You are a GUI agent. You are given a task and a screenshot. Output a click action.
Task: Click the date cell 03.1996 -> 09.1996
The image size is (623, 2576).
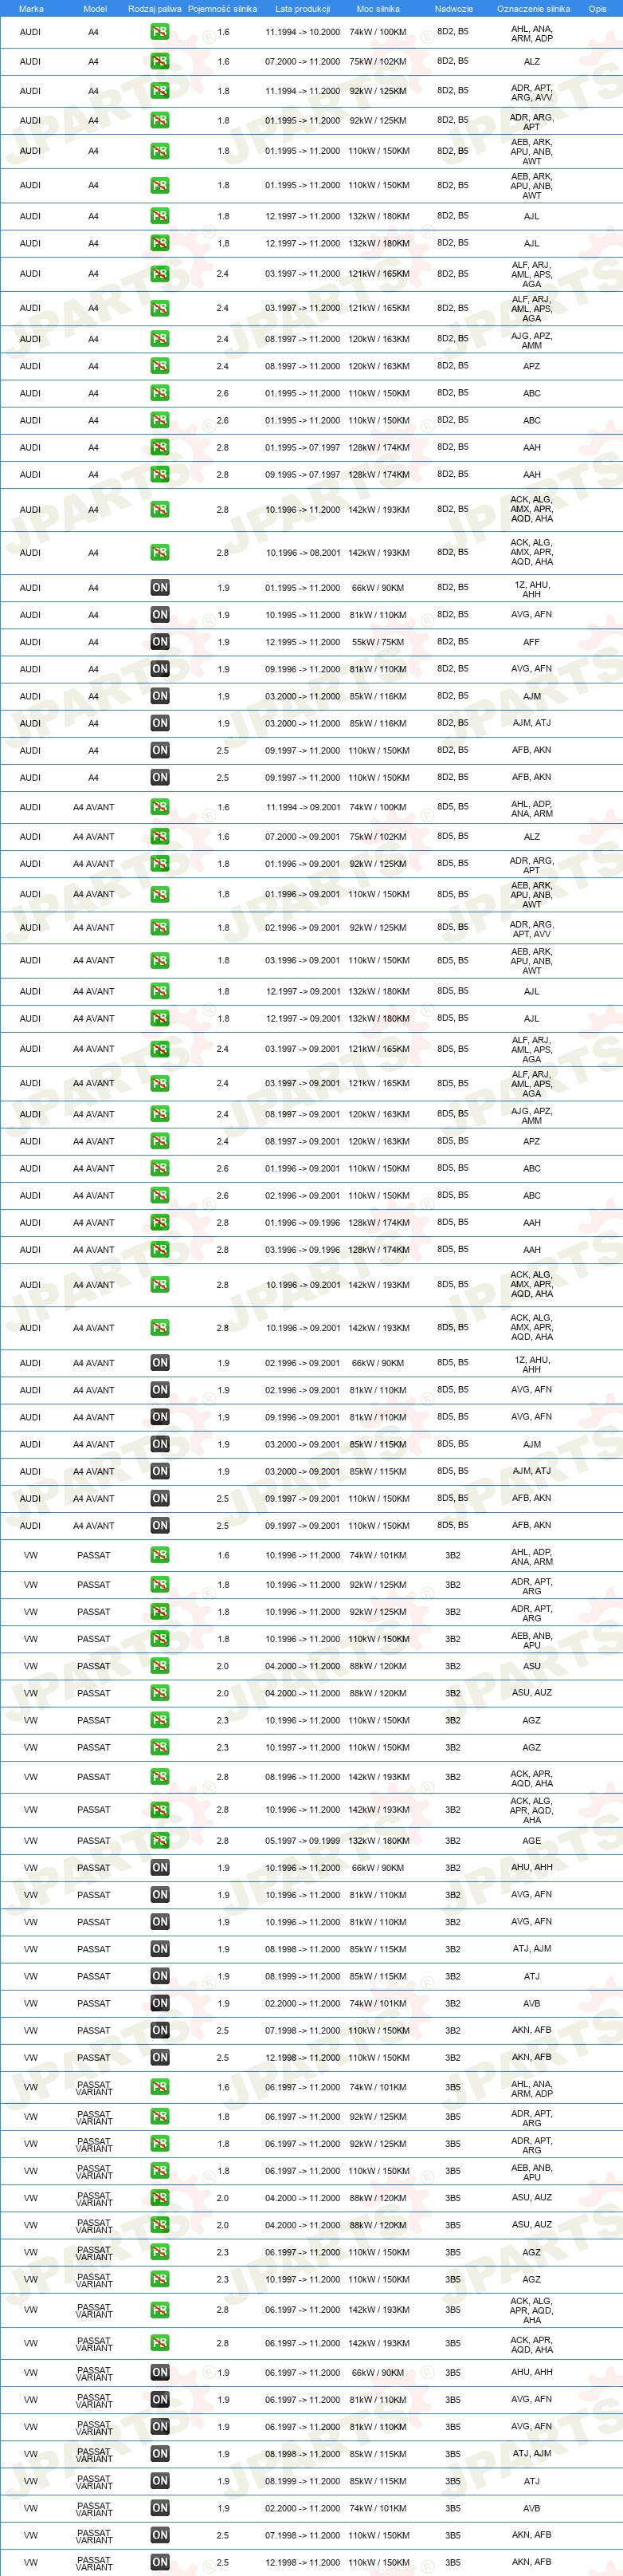(x=303, y=1250)
